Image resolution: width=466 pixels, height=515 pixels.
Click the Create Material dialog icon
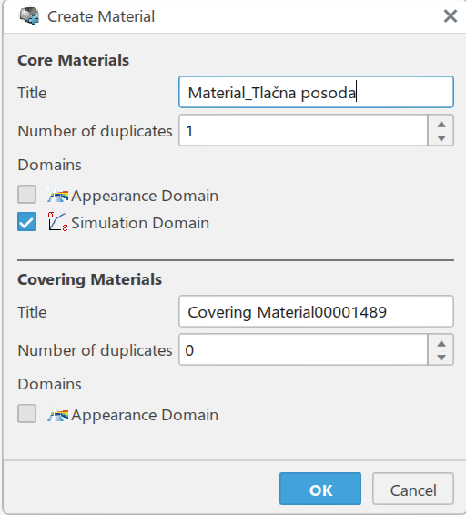click(29, 16)
